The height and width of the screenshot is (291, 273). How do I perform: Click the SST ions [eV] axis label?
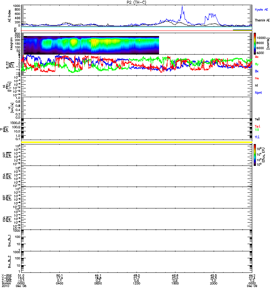(x=7, y=155)
